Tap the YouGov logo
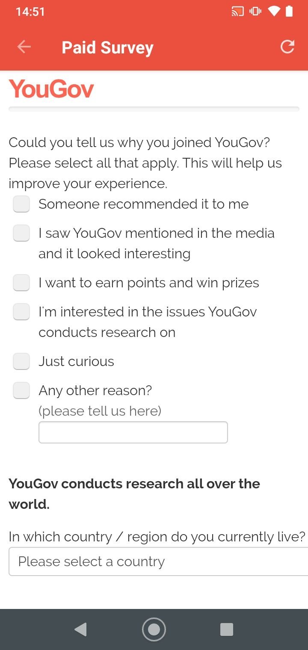The height and width of the screenshot is (650, 308). [x=51, y=89]
